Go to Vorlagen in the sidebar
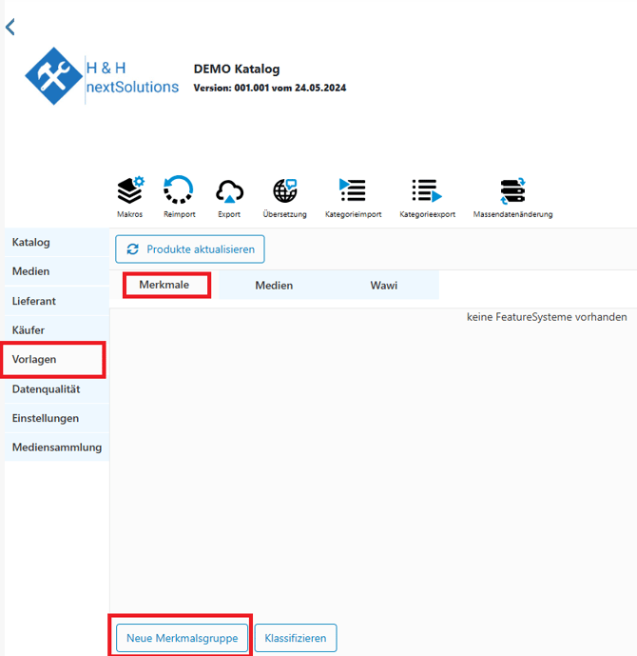 [34, 360]
